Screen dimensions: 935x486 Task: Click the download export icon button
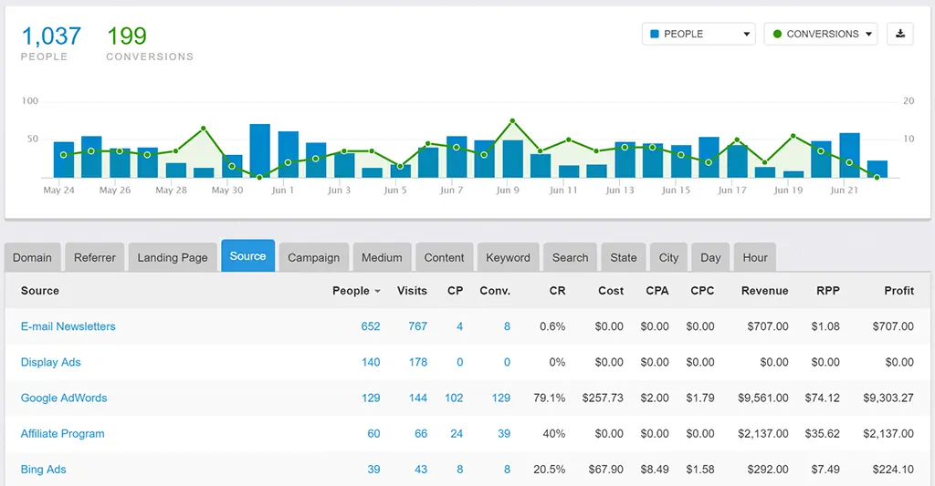(x=900, y=34)
